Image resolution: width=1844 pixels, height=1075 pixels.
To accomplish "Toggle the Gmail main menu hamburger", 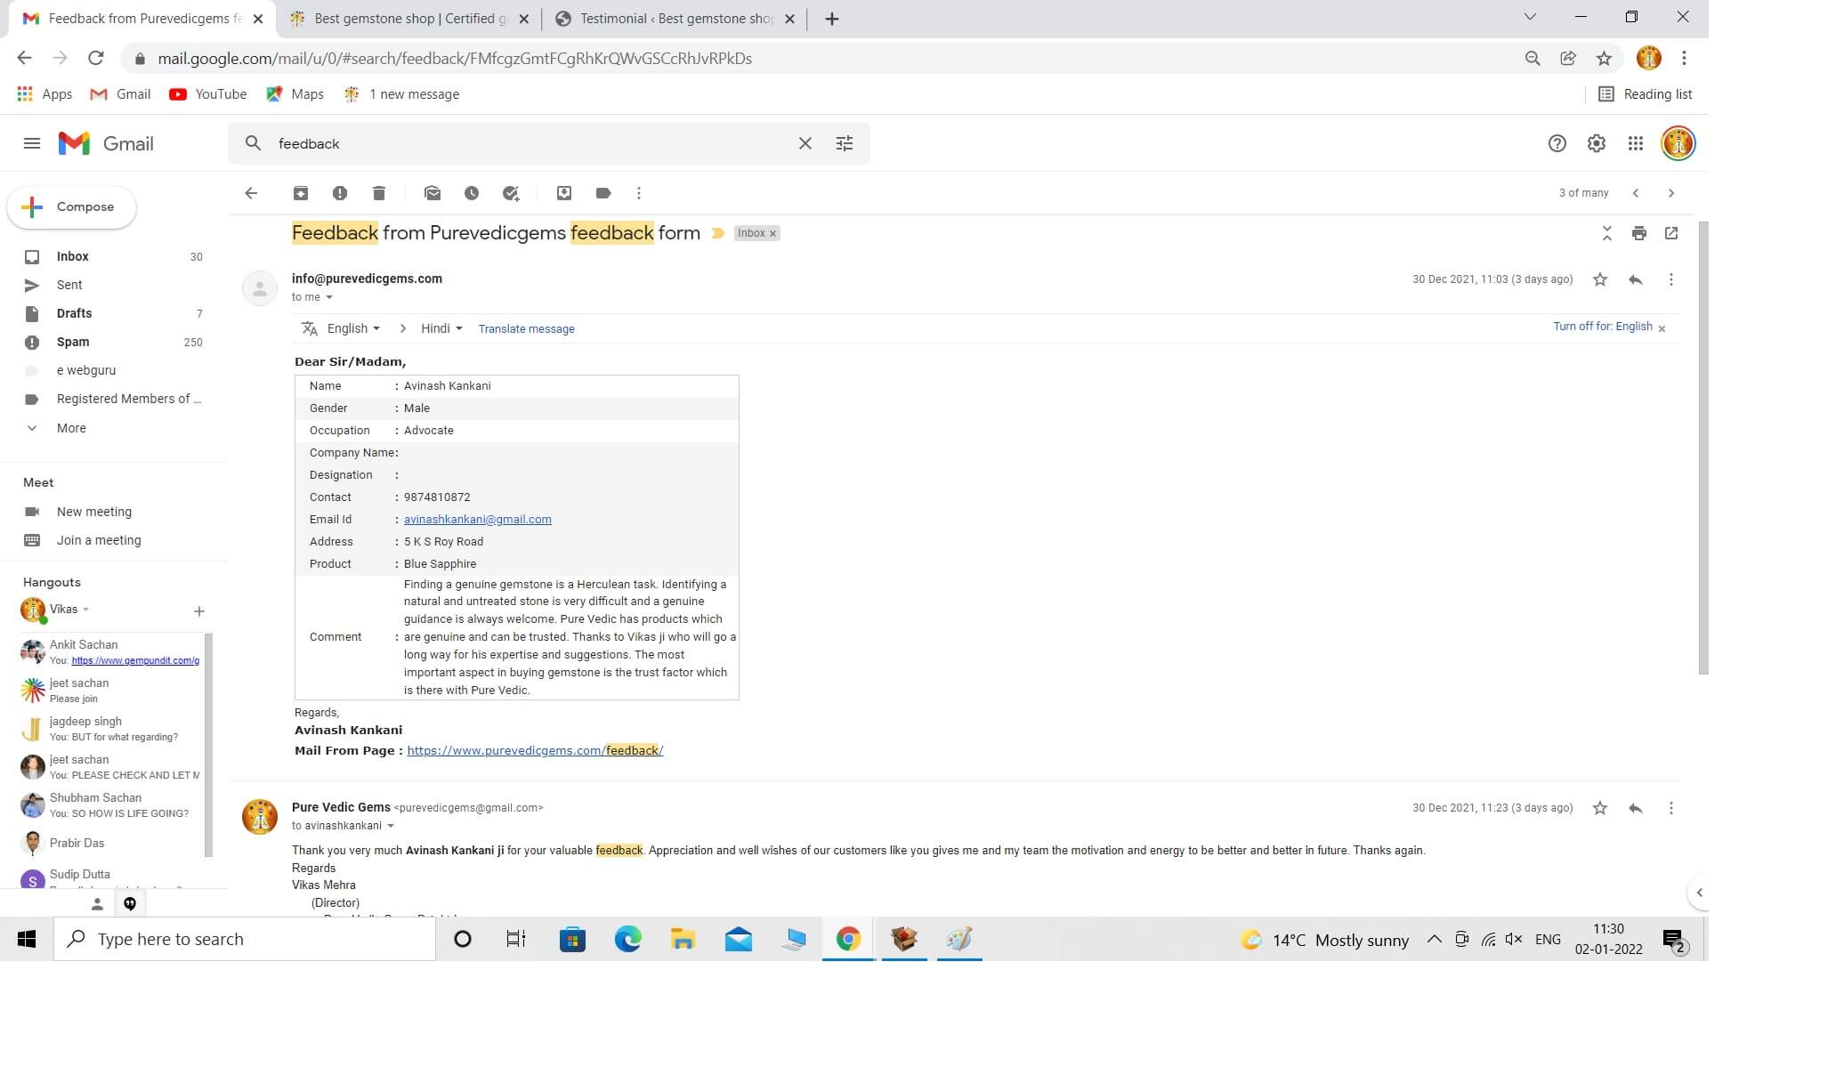I will tap(32, 143).
